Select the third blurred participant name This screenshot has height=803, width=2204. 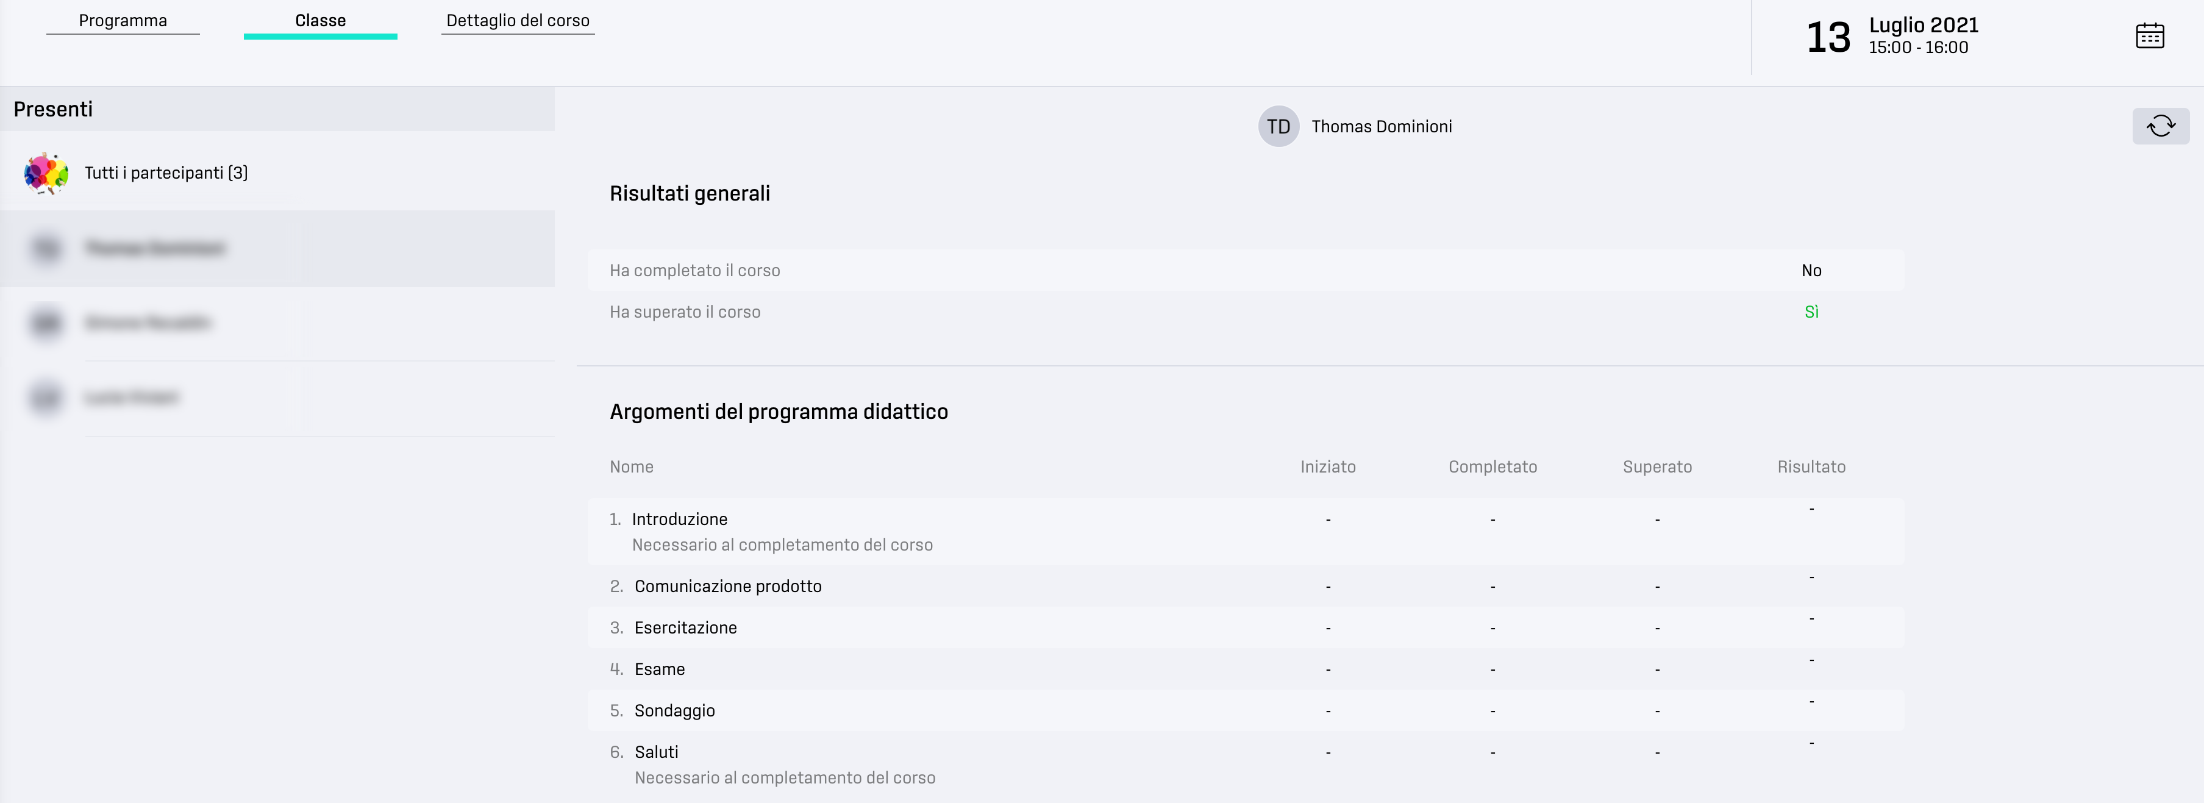tap(132, 397)
